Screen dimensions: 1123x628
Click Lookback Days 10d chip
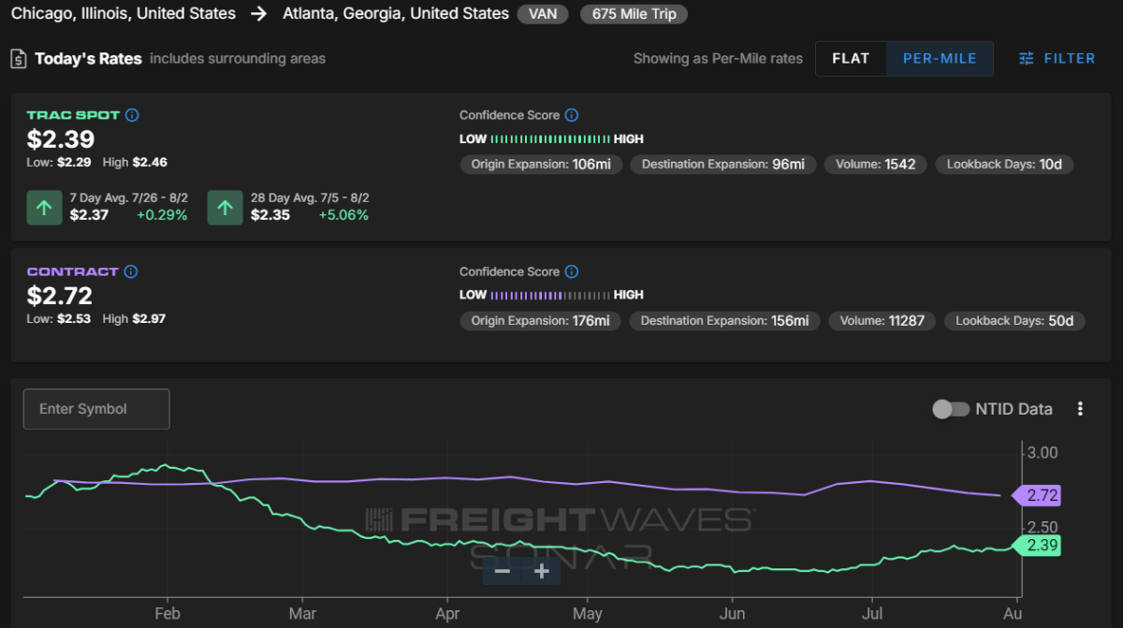pyautogui.click(x=1004, y=164)
